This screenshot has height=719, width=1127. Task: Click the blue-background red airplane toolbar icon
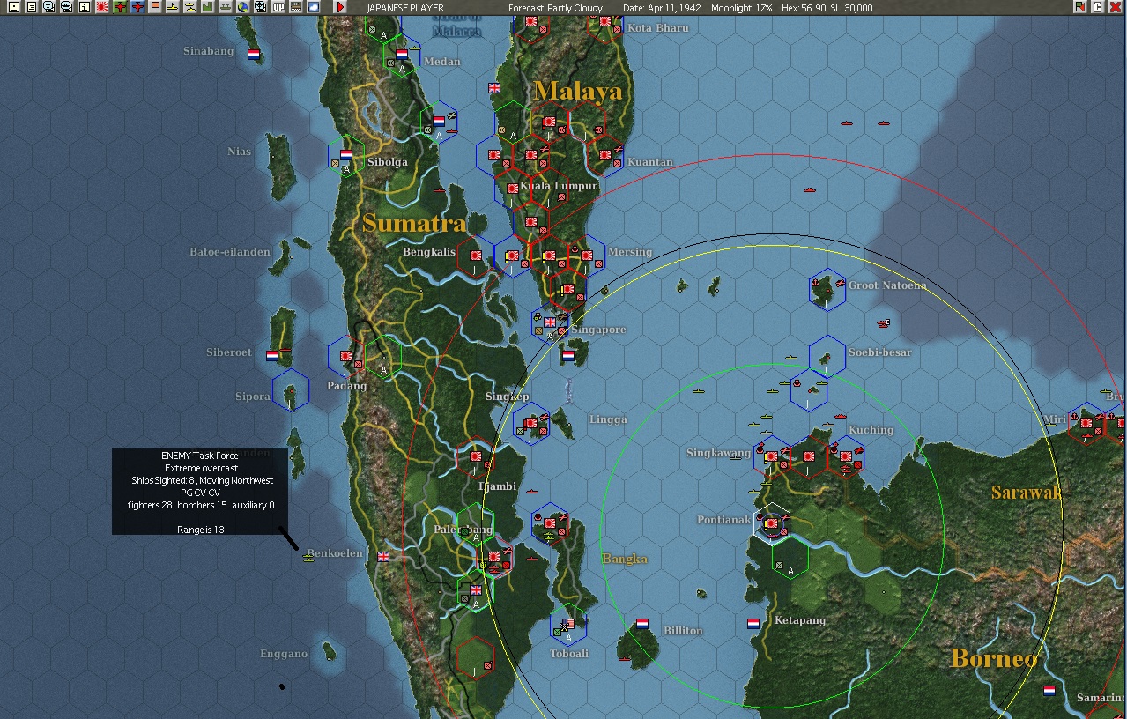point(137,7)
